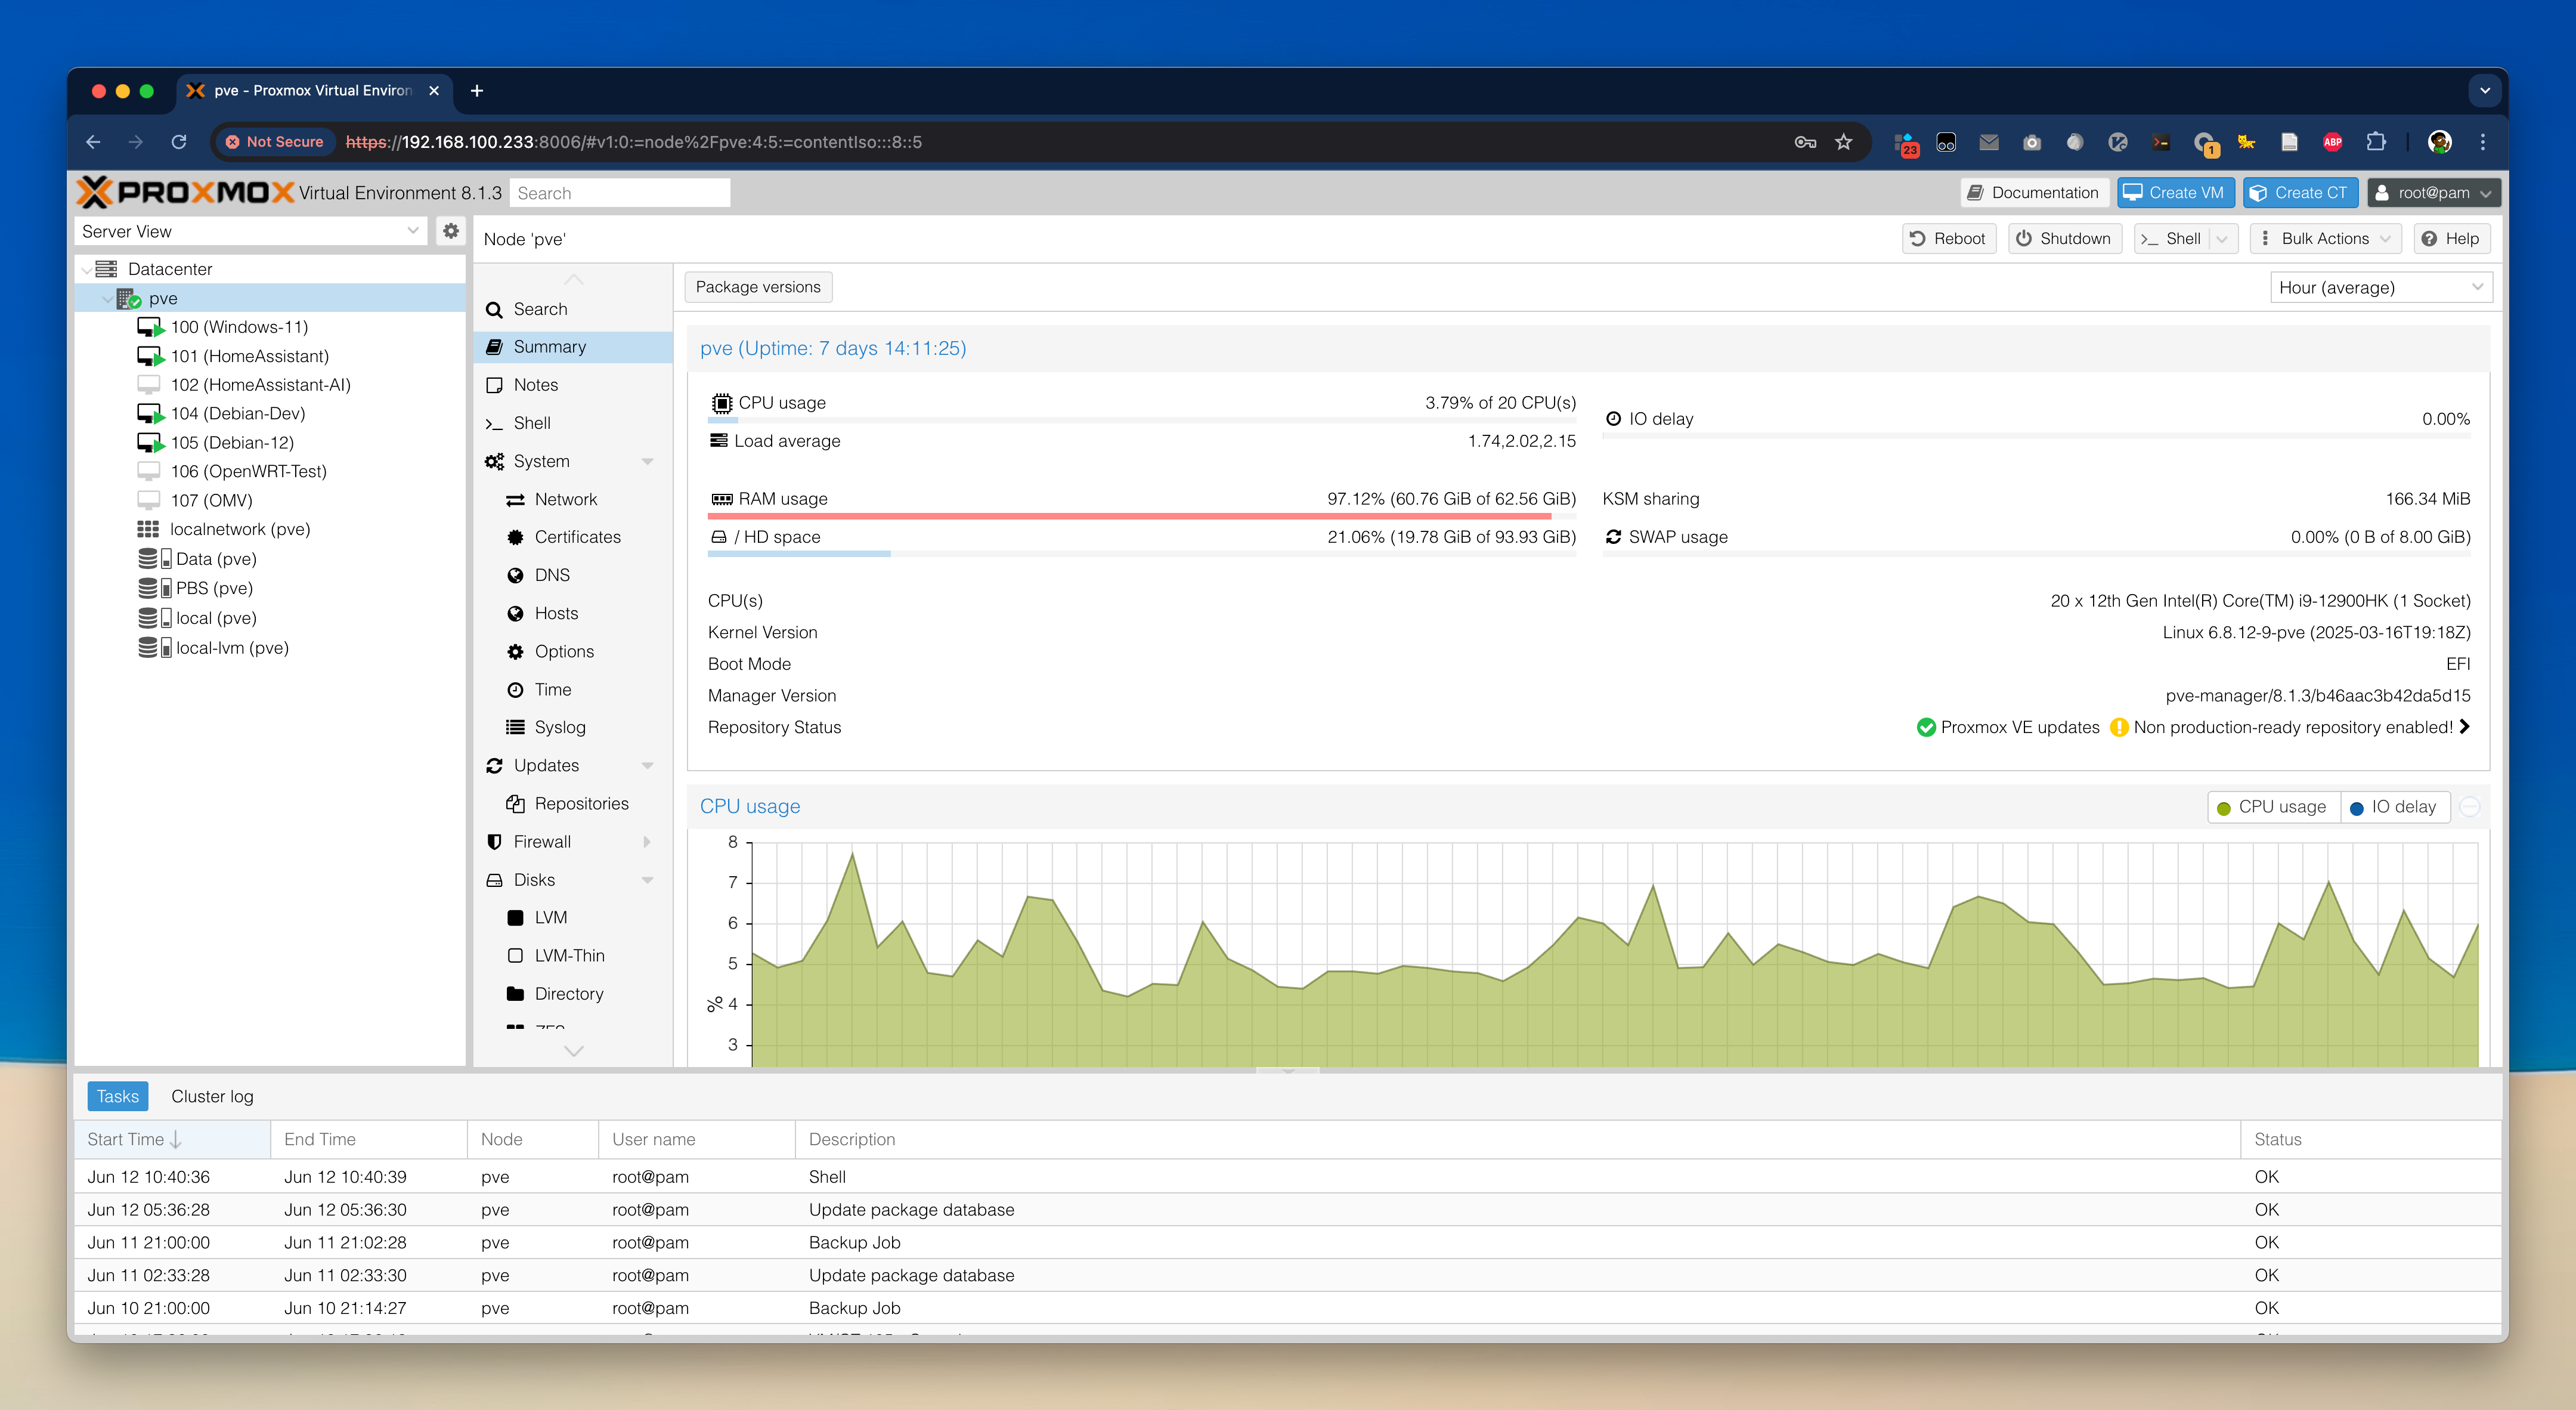Click Package versions button
Screen dimensions: 2576x1410
[758, 287]
